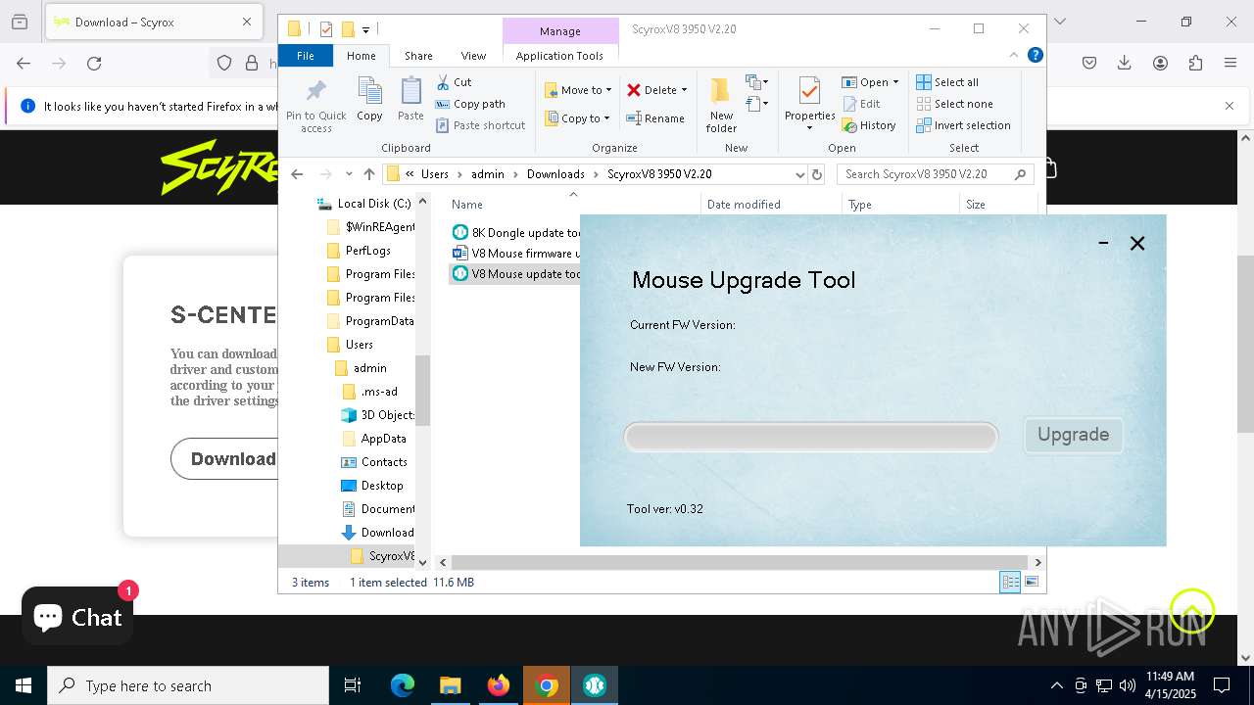Select the V8 Mouse firmware document
The width and height of the screenshot is (1254, 705).
click(x=516, y=253)
